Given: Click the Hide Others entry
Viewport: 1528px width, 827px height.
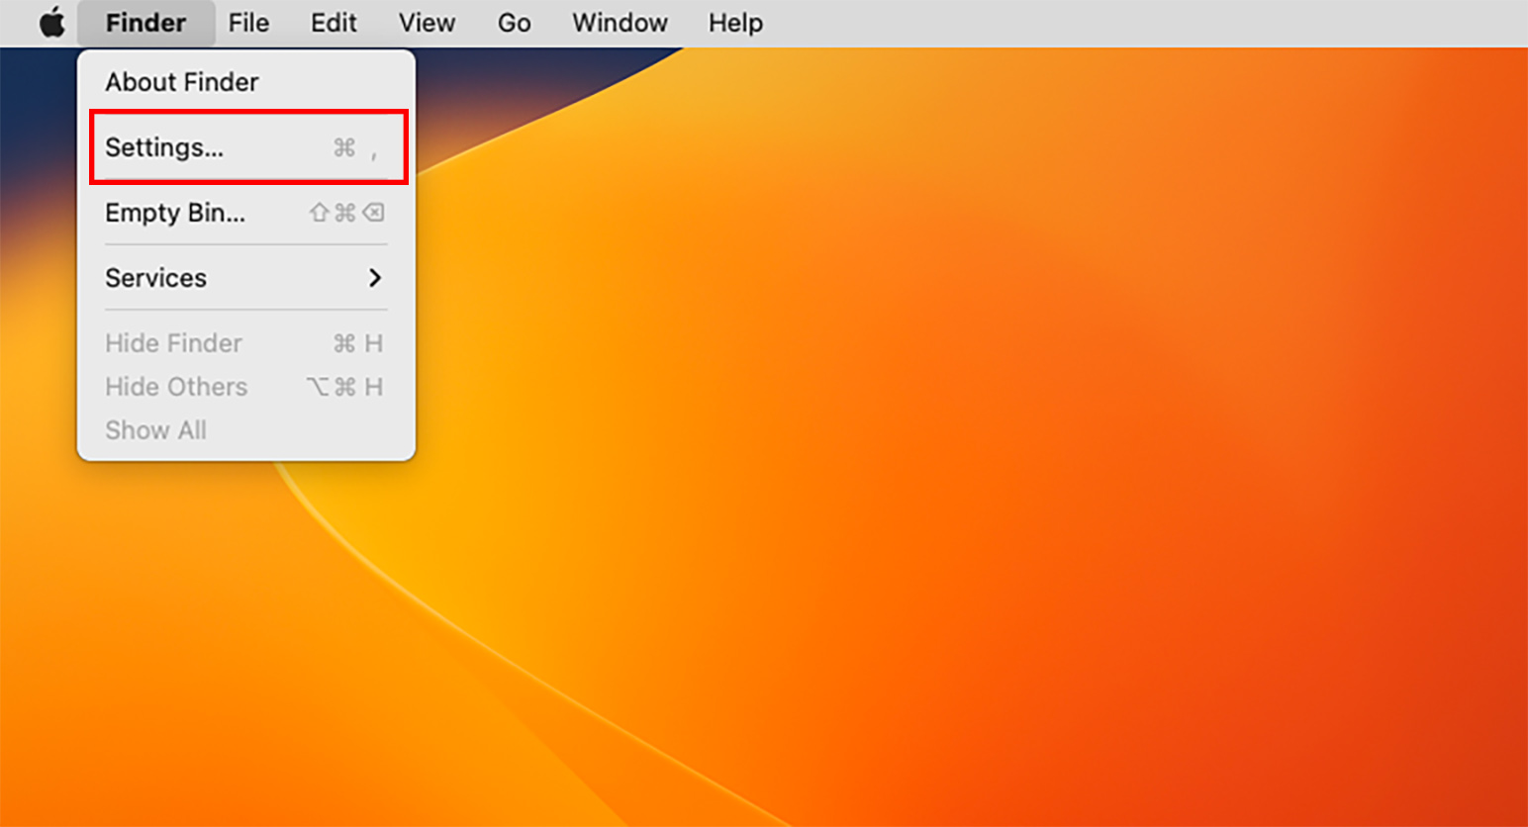Looking at the screenshot, I should tap(246, 387).
